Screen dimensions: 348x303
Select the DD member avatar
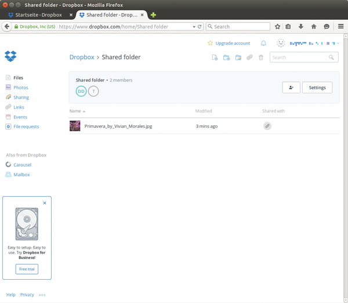(x=81, y=91)
